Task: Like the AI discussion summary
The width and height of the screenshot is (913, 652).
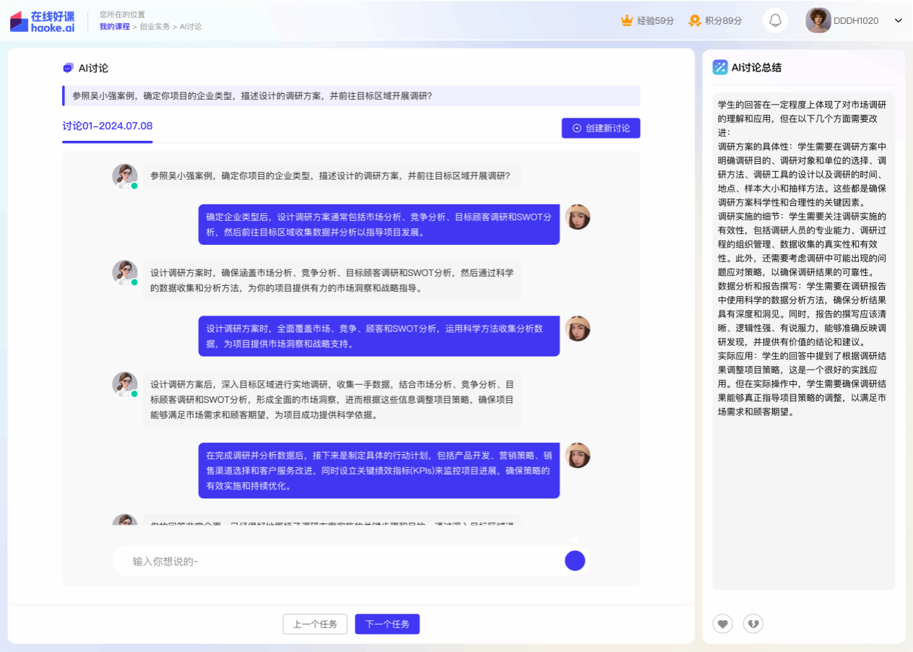Action: tap(722, 624)
